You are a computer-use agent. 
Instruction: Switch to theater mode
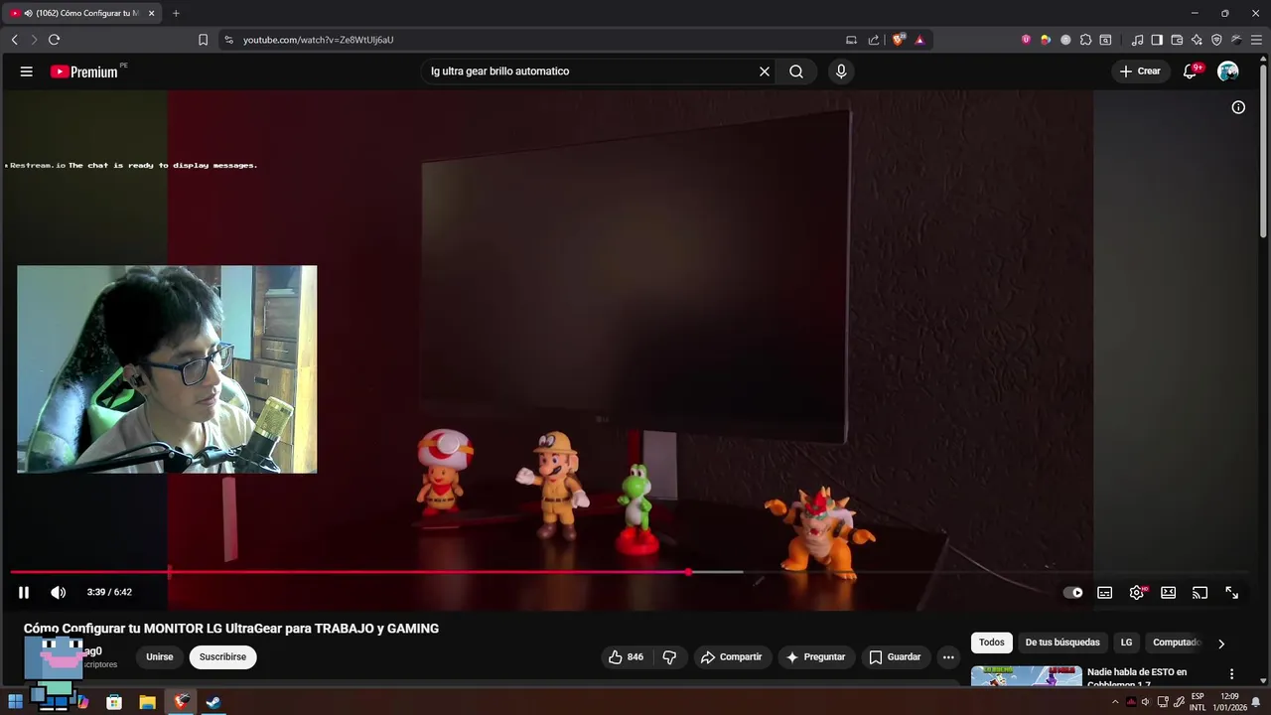[1169, 593]
